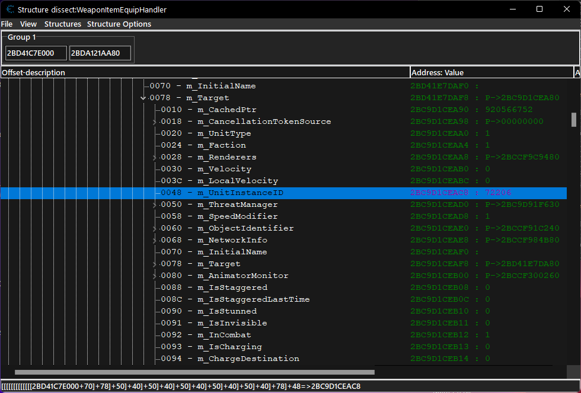The image size is (581, 393).
Task: Open the Structures menu
Action: [x=63, y=24]
